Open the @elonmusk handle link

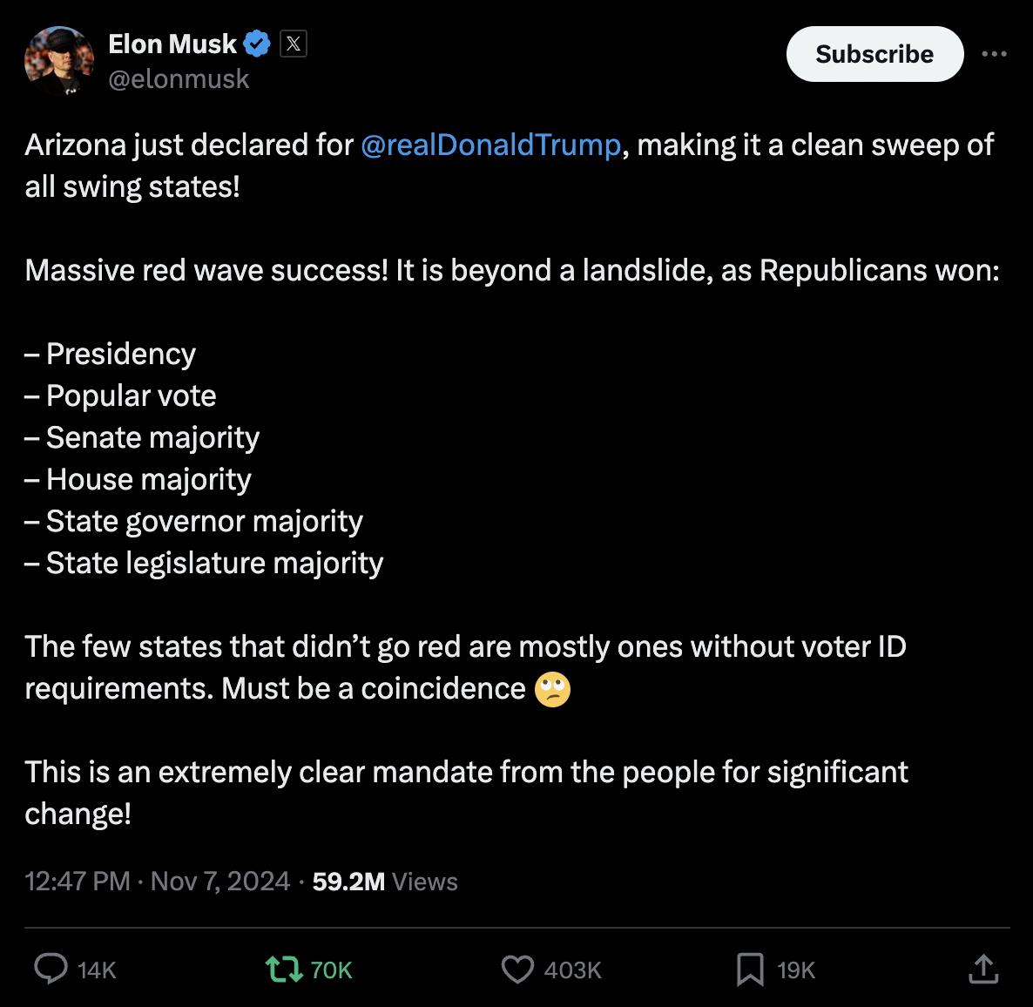pos(179,79)
